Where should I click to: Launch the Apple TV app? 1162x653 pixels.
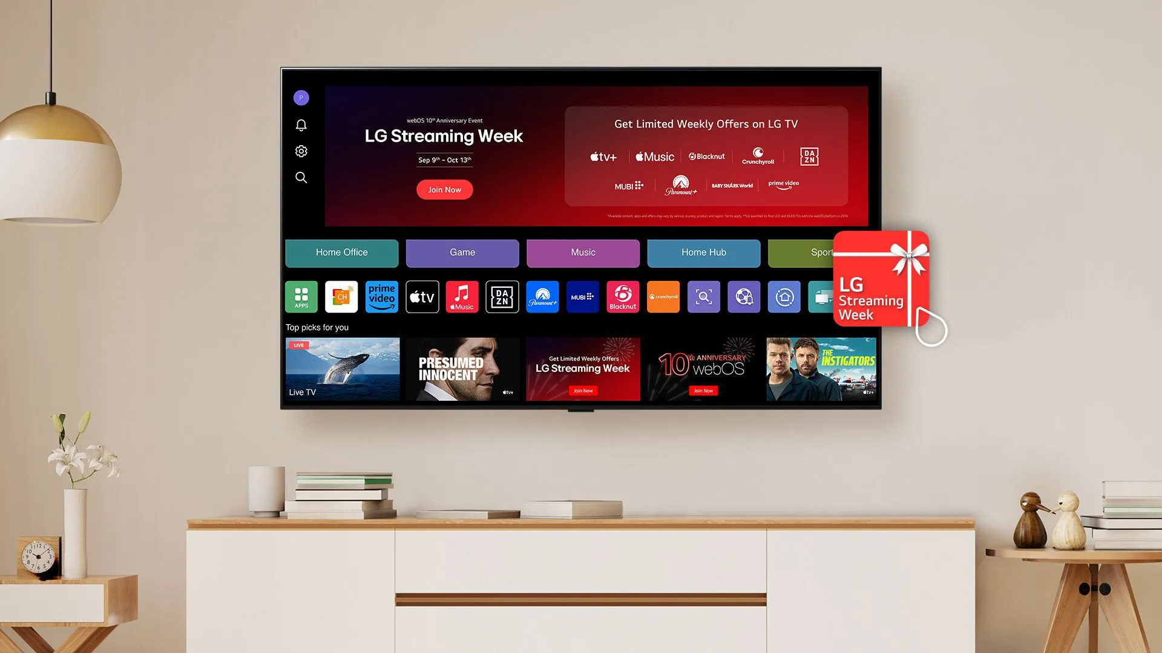421,297
